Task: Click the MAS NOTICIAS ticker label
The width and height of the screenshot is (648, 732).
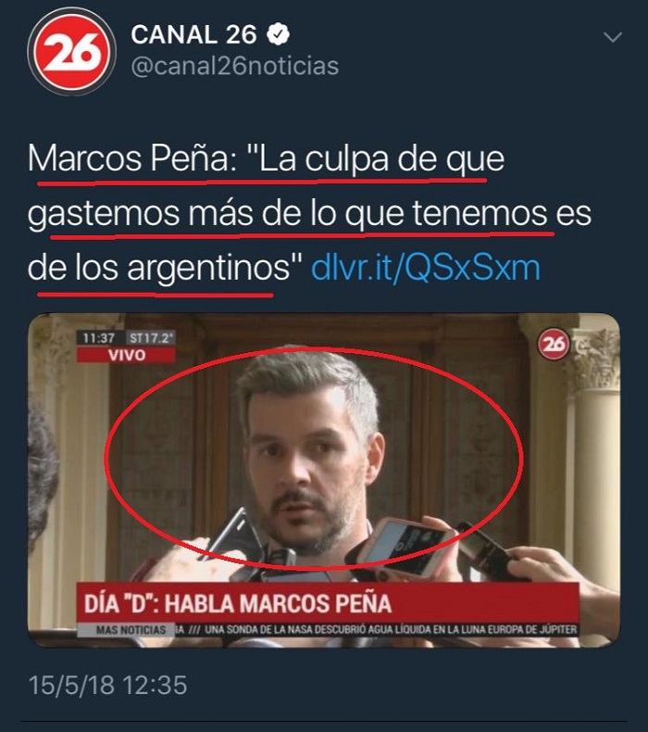Action: click(x=126, y=630)
